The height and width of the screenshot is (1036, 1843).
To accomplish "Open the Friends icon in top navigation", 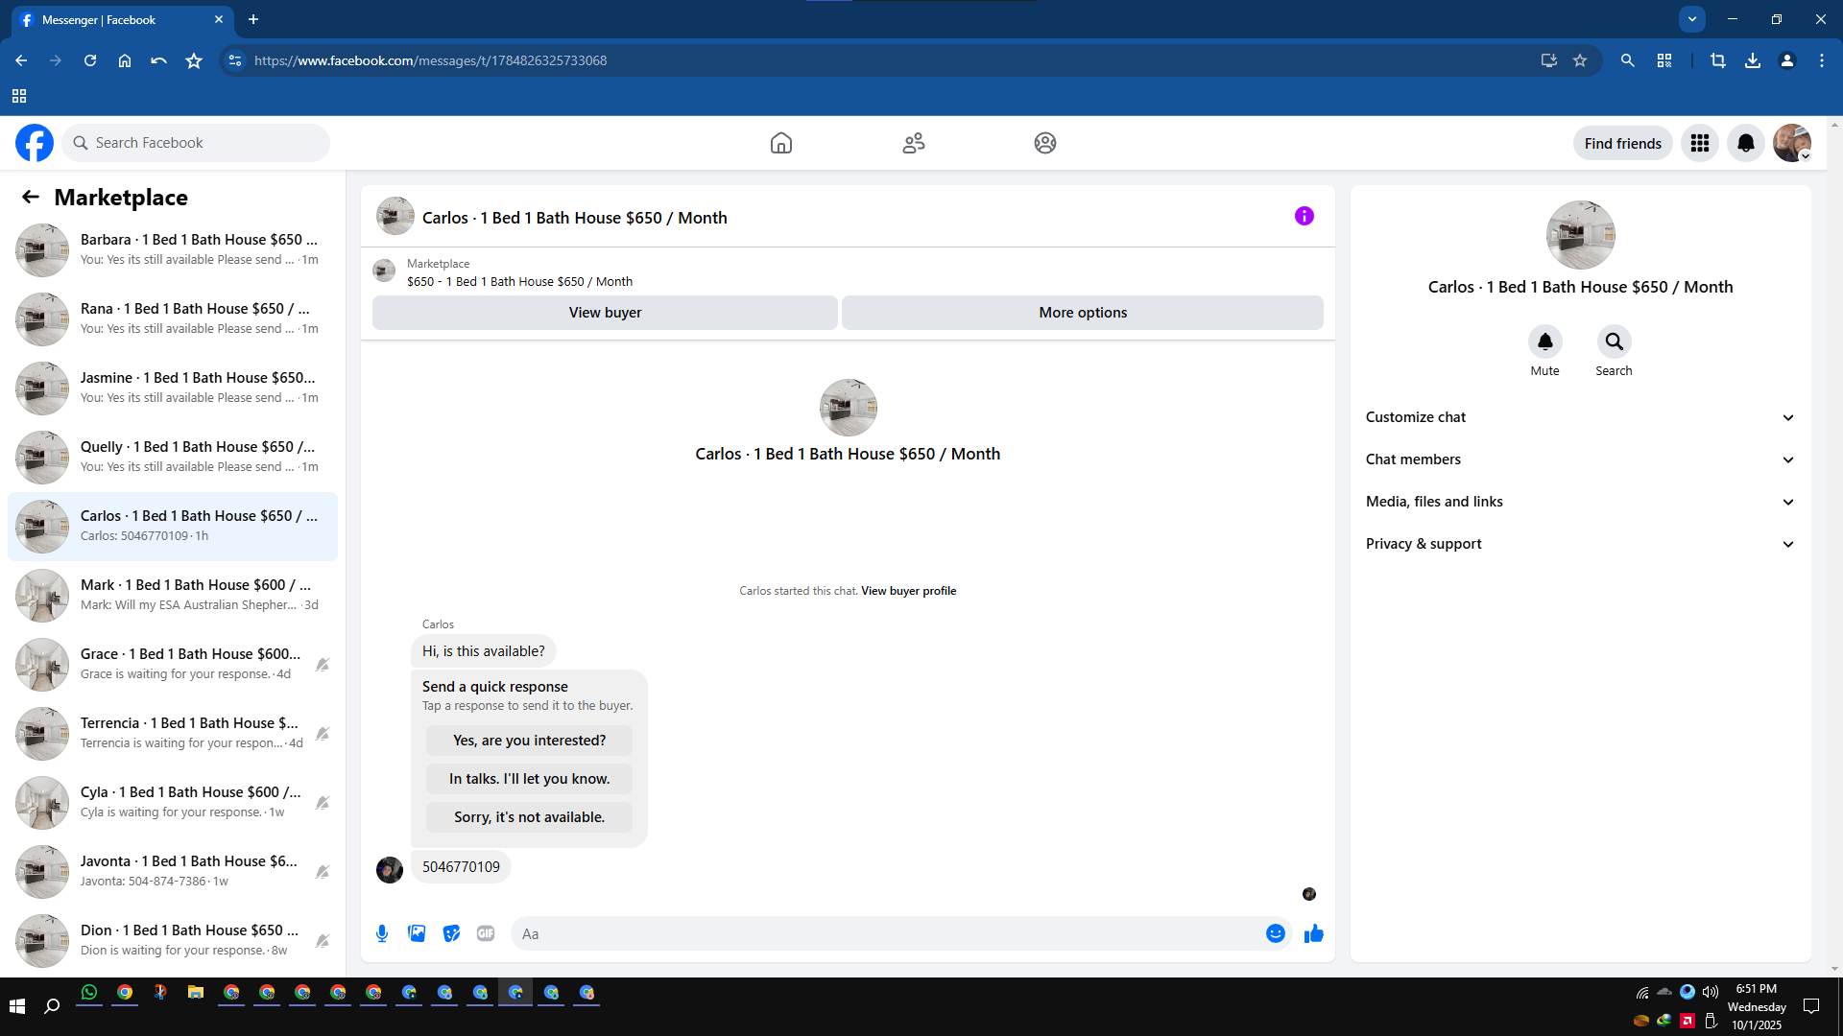I will tap(914, 143).
